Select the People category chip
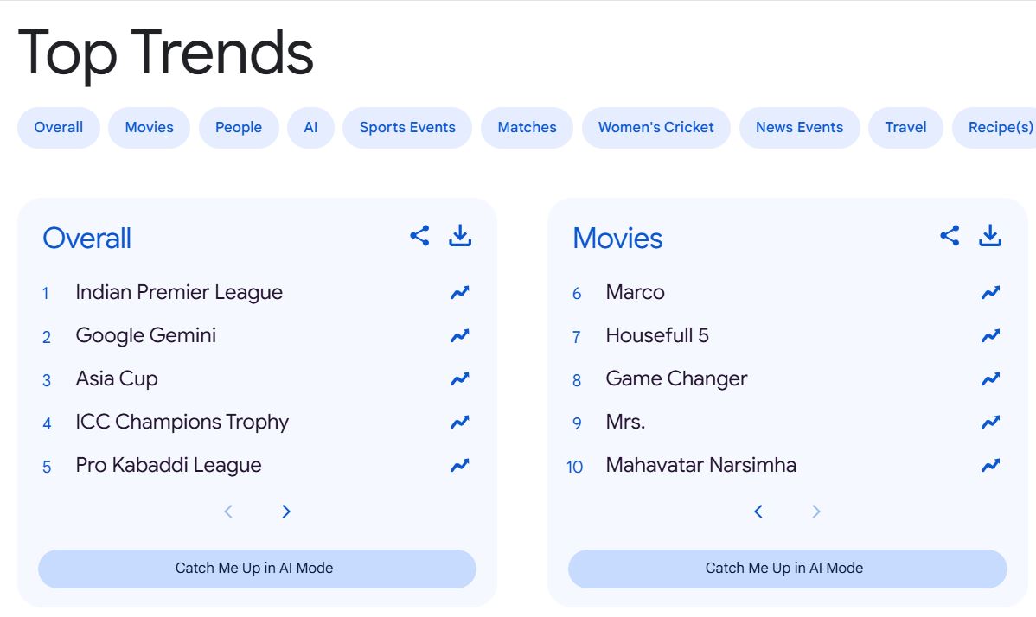The height and width of the screenshot is (617, 1036). click(x=239, y=128)
